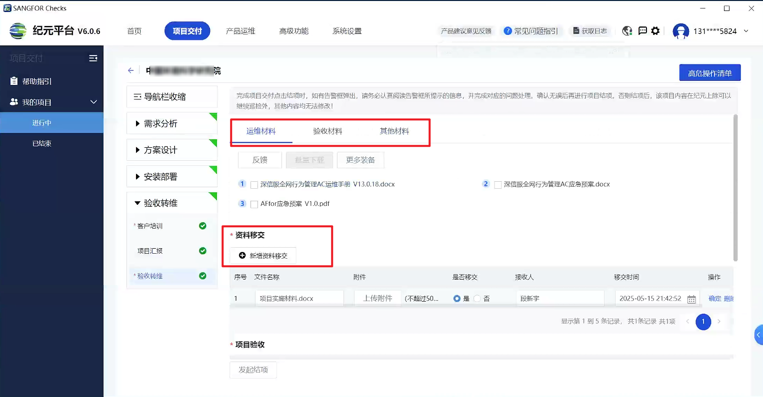This screenshot has height=397, width=763.
Task: Tick the AFfor应急预案 V1.0.pdf checkbox
Action: pyautogui.click(x=254, y=204)
